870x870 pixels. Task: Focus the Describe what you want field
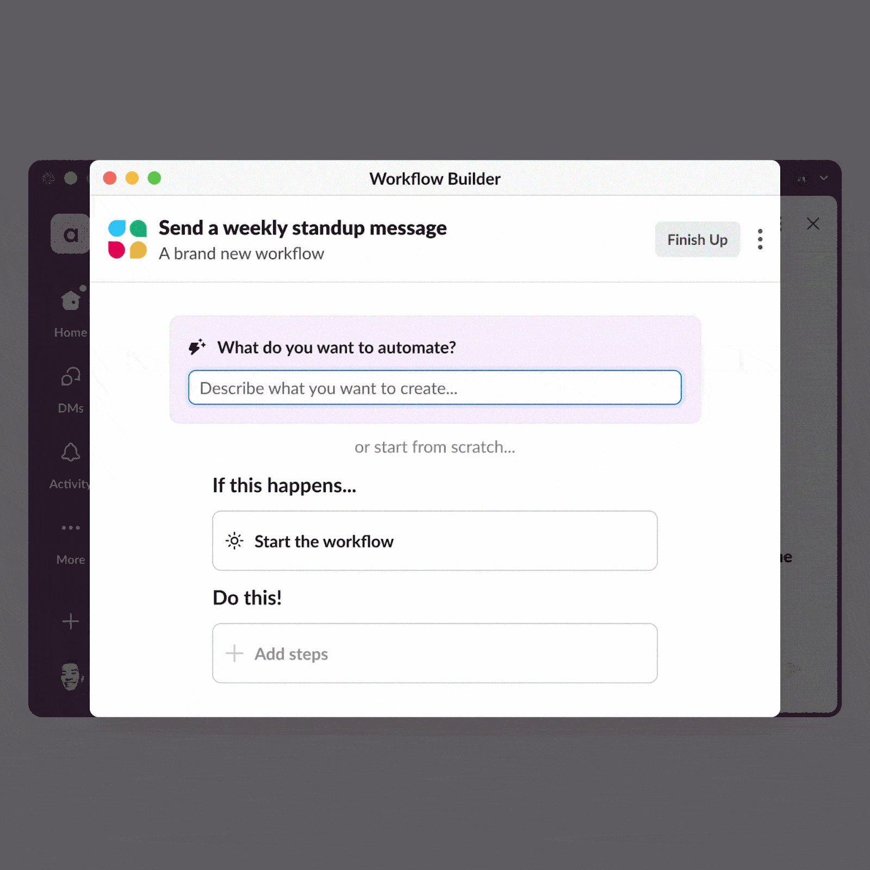click(435, 388)
